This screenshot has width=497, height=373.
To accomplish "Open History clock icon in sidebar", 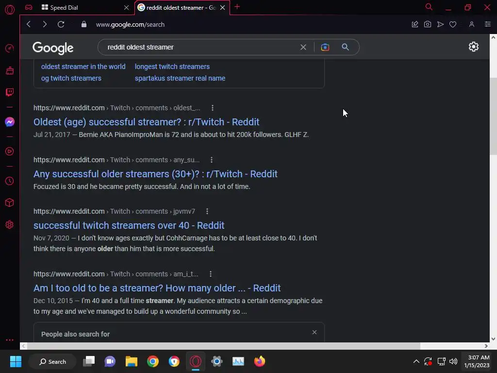I will tap(10, 181).
